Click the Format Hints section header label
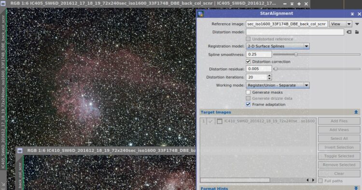This screenshot has height=190, width=362. 214,188
